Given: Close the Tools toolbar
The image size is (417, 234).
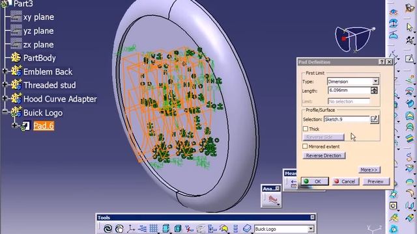Looking at the screenshot, I should pos(313,218).
